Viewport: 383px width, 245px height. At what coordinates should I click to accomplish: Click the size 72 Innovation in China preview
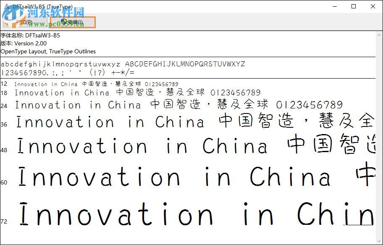coord(168,214)
